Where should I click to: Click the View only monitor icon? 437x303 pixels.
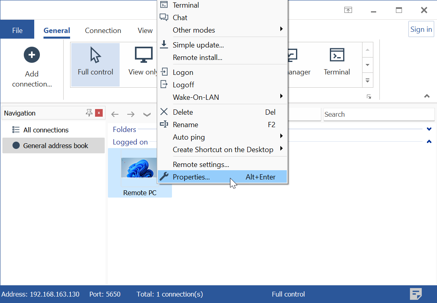pos(143,56)
